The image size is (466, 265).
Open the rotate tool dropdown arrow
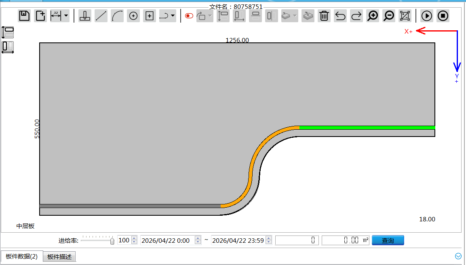pyautogui.click(x=210, y=16)
